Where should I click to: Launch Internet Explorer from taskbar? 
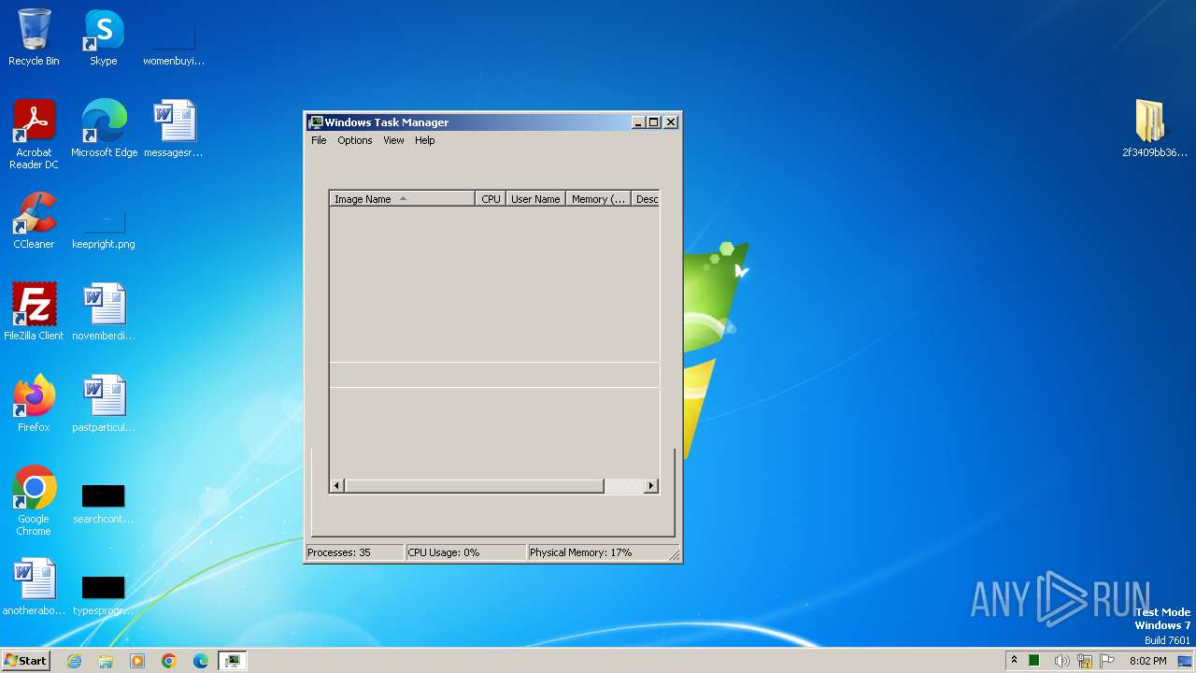(75, 661)
